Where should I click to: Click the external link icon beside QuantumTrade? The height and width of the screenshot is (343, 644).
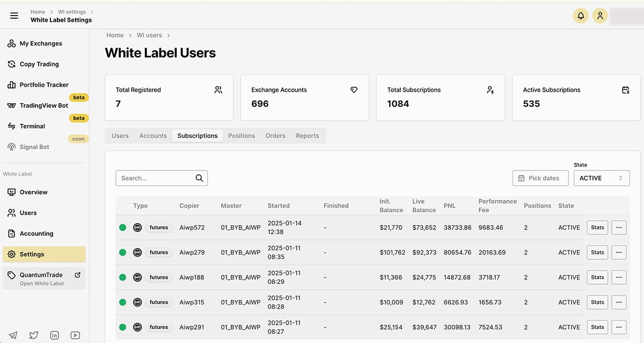(77, 275)
